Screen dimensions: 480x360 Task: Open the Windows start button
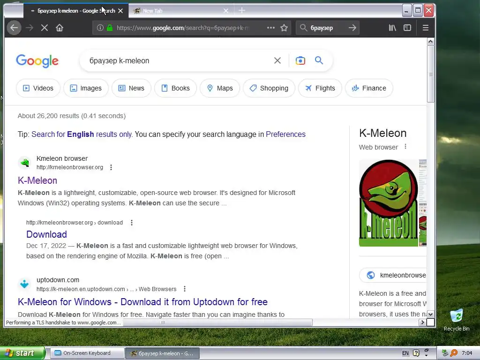tap(22, 353)
